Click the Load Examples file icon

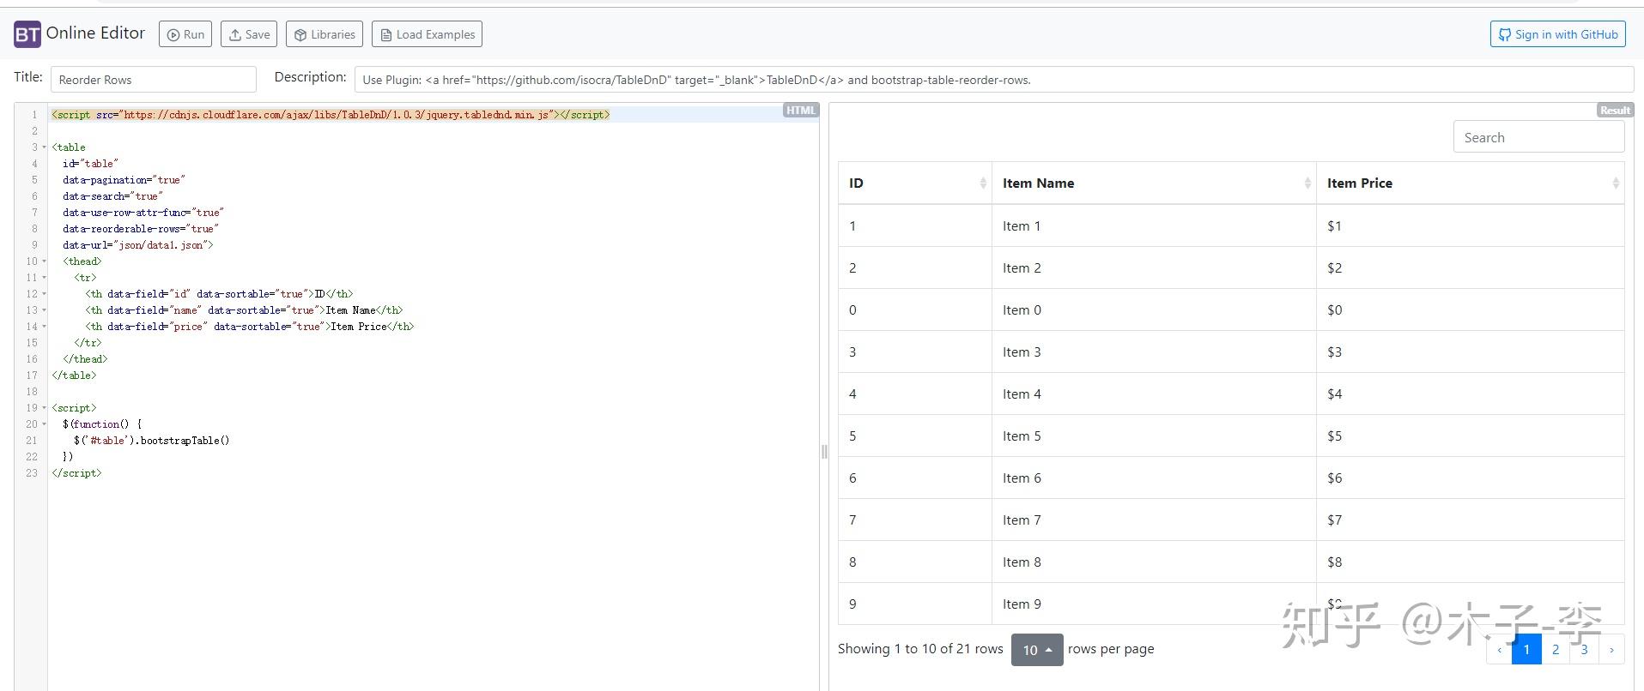[385, 35]
